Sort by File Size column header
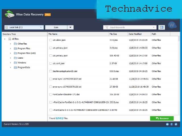Screen dimensions: 182x136 [118, 34]
